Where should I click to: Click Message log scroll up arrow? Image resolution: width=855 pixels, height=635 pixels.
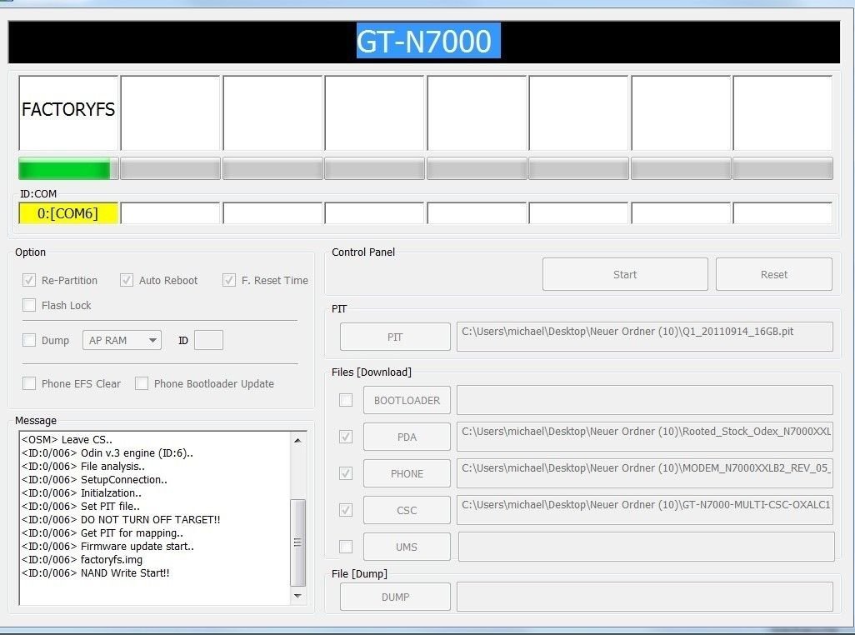pyautogui.click(x=297, y=440)
